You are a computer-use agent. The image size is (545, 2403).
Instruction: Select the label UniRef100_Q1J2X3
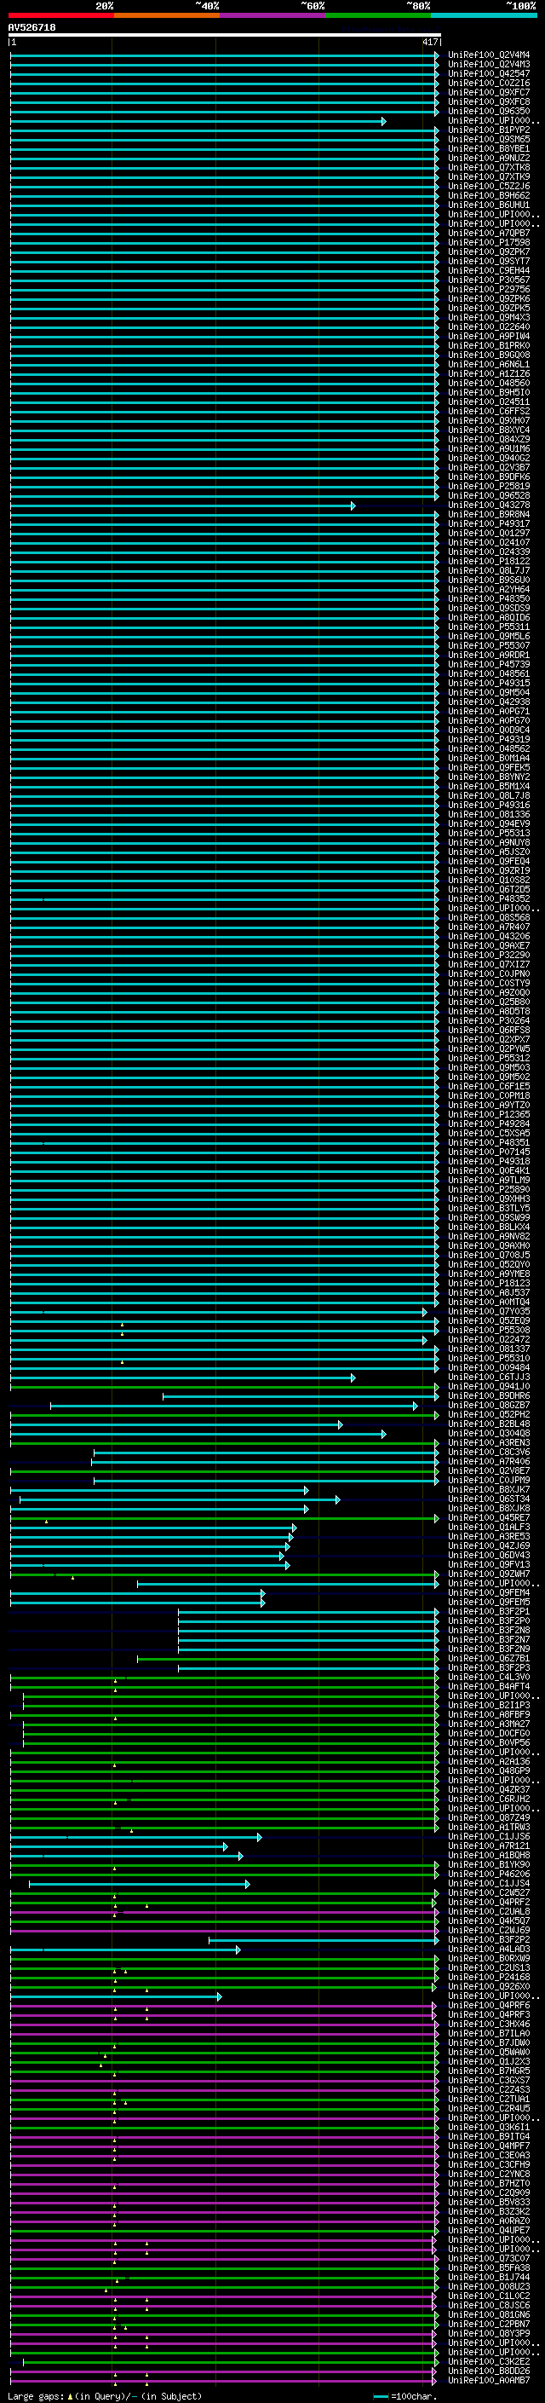(488, 2061)
